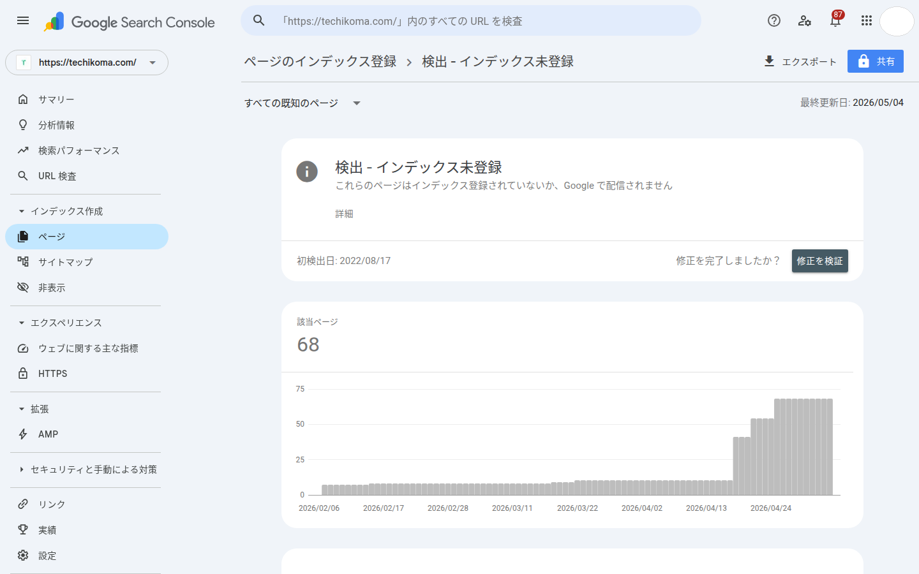Click the 修正を検証 button

[820, 261]
